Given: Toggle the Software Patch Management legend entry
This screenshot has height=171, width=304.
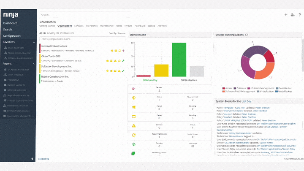Looking at the screenshot, I should 239,91.
